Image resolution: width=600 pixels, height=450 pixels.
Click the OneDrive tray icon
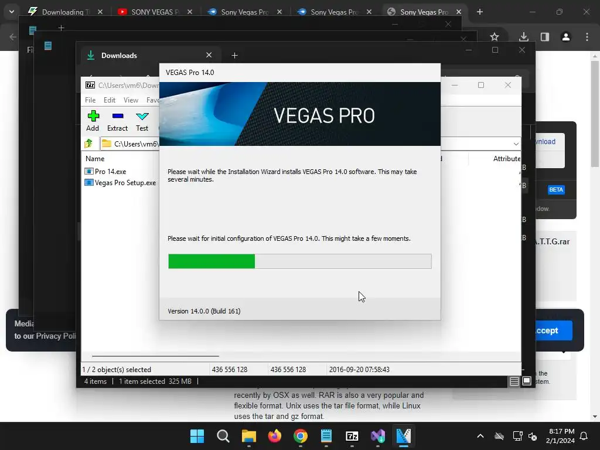(499, 436)
